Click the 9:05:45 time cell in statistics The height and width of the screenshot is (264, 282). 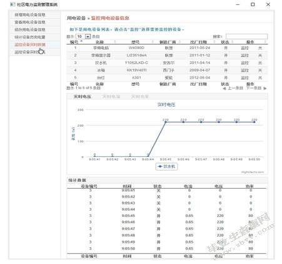point(128,216)
